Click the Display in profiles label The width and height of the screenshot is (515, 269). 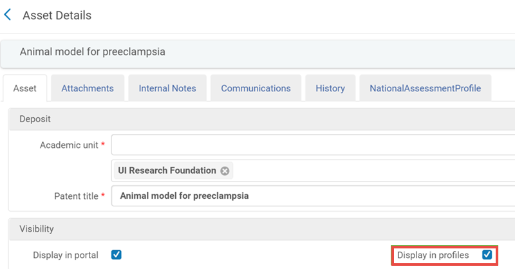(x=436, y=255)
